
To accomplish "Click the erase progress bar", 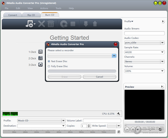I will pyautogui.click(x=82, y=71).
